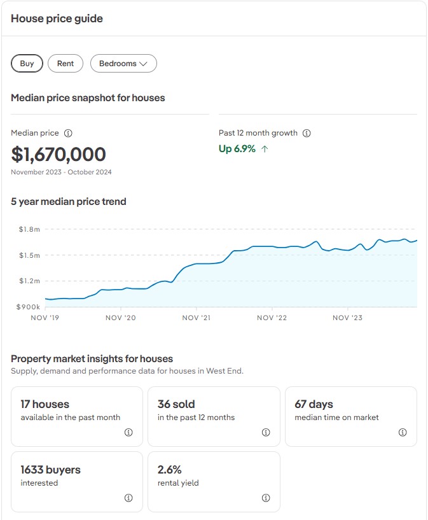Open info icon in 36 sold card

pyautogui.click(x=266, y=432)
